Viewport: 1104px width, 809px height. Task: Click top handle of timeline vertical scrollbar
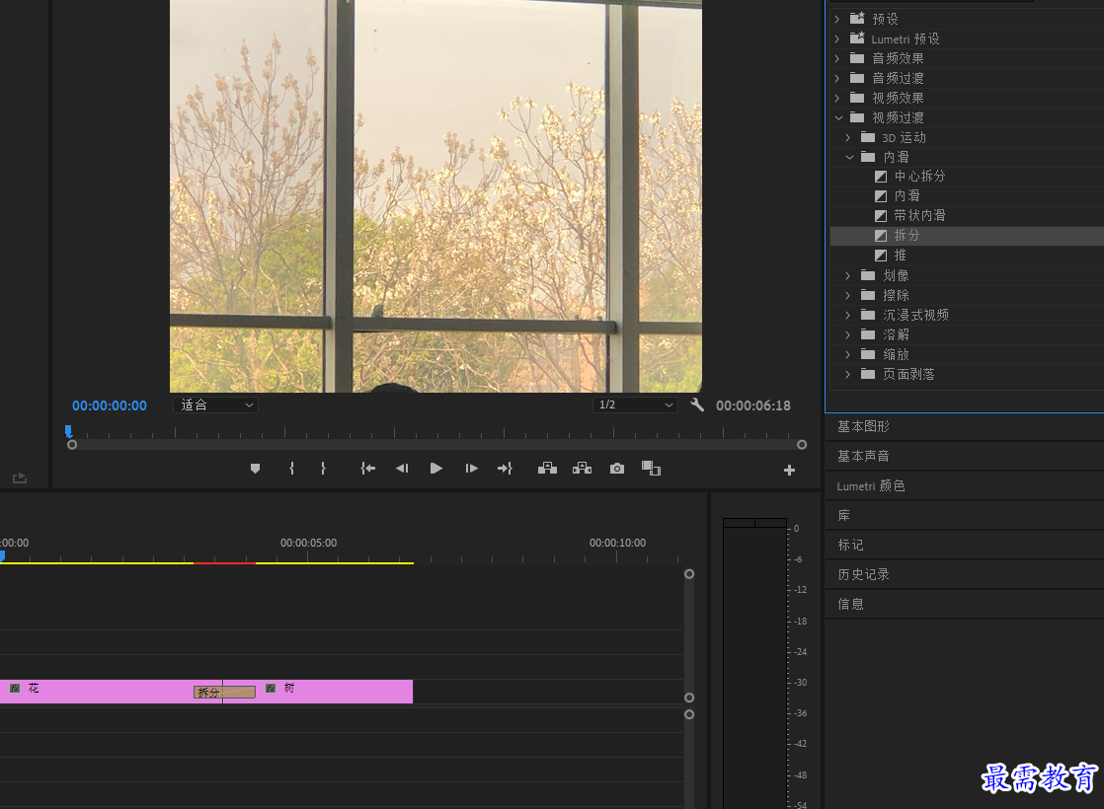(x=689, y=574)
